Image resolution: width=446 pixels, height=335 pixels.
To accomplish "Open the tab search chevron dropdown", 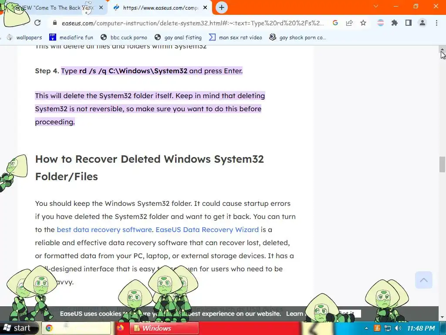I will [376, 6].
